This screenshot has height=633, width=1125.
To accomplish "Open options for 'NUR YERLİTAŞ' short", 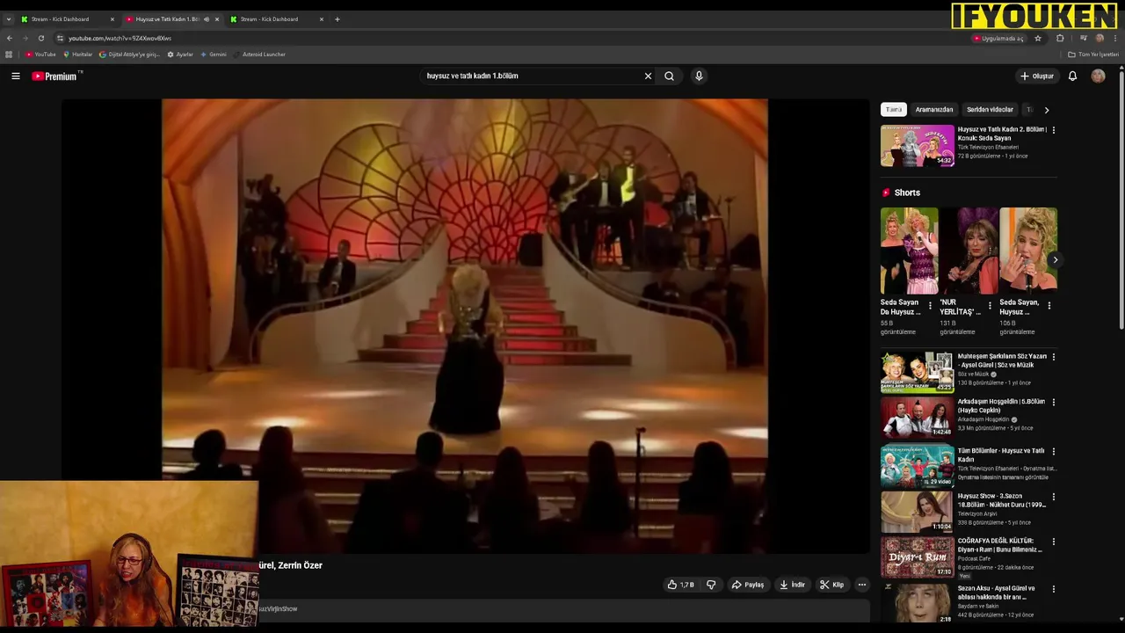I will 990,306.
